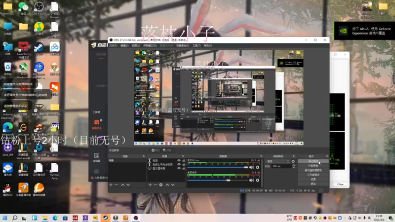Open Microsoft Edge desktop shortcut

click(7, 129)
